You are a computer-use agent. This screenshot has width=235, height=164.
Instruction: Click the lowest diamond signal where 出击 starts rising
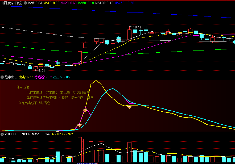pos(80,125)
